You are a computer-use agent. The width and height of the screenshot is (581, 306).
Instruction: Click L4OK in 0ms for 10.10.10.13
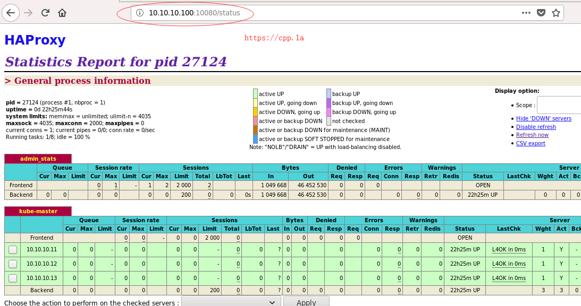coord(509,278)
